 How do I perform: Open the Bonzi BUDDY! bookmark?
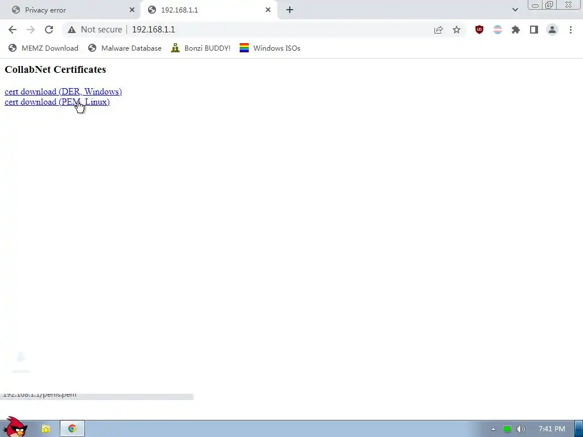(201, 48)
